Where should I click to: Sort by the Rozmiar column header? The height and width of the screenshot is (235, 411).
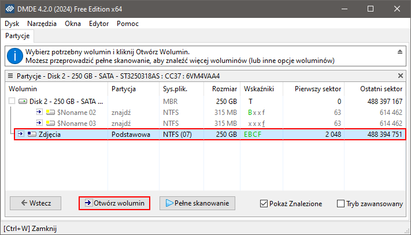click(224, 89)
